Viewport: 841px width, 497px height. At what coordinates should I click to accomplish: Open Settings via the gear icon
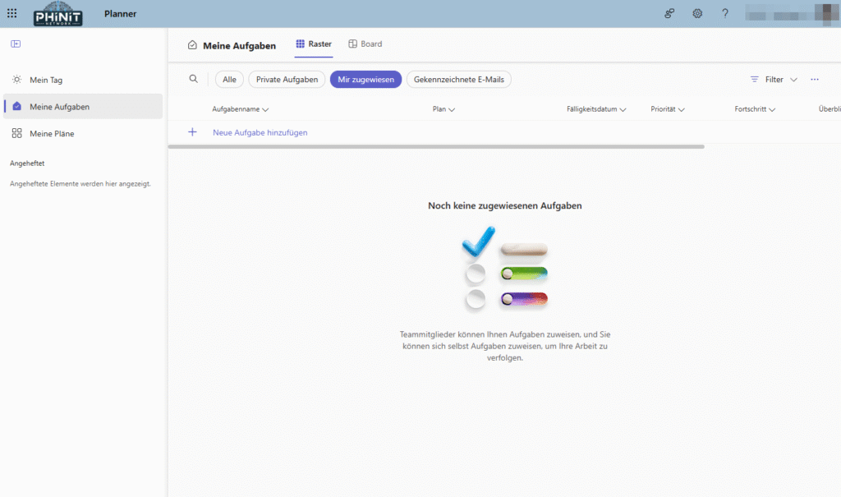coord(697,13)
